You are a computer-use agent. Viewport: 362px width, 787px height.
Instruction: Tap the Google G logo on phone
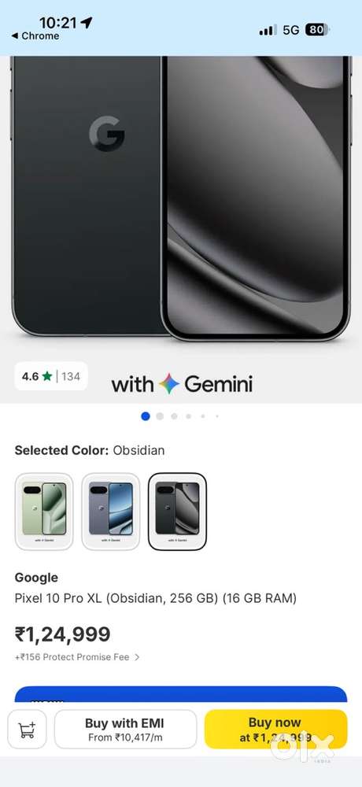[x=106, y=134]
